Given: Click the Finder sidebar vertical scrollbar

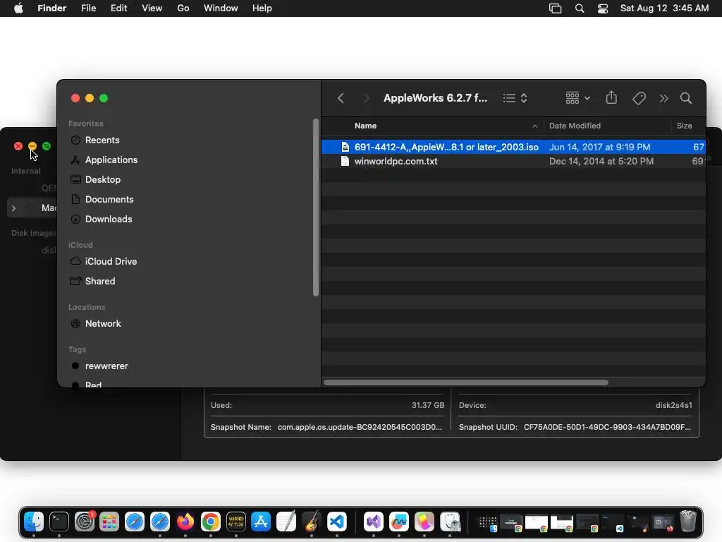Looking at the screenshot, I should [x=315, y=207].
